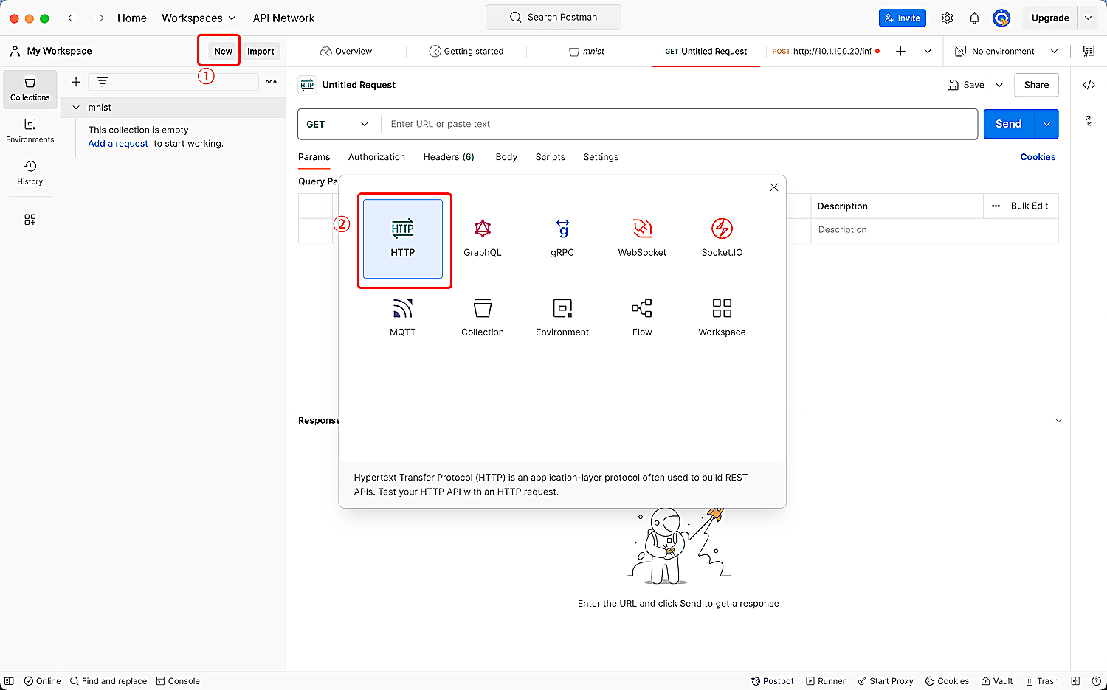Close the new item dialog
This screenshot has height=690, width=1107.
click(774, 187)
